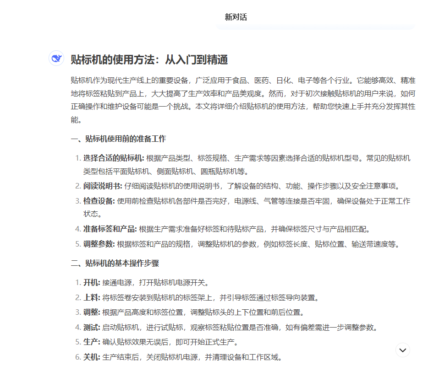444x366 pixels.
Task: Click the bold text 调整参数
Action: click(99, 244)
